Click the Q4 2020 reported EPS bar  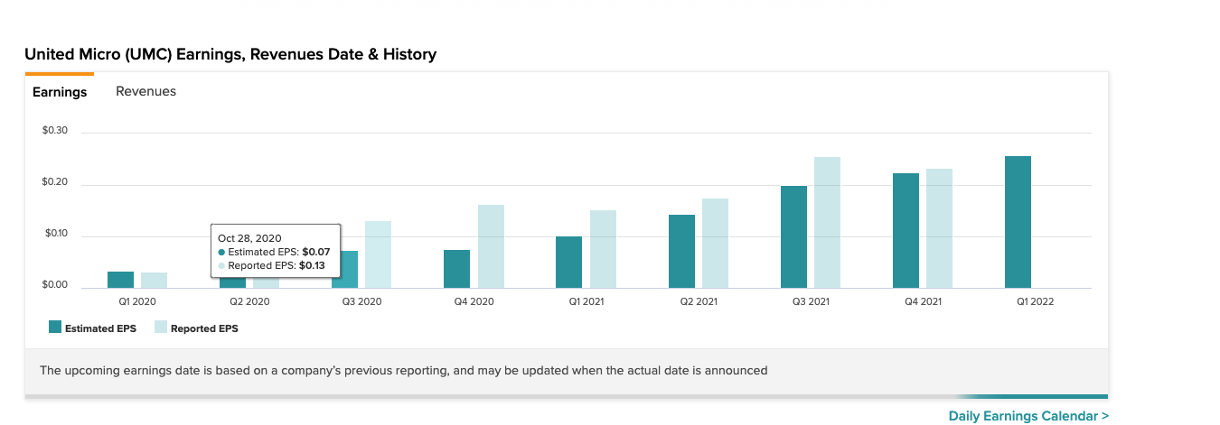[491, 246]
